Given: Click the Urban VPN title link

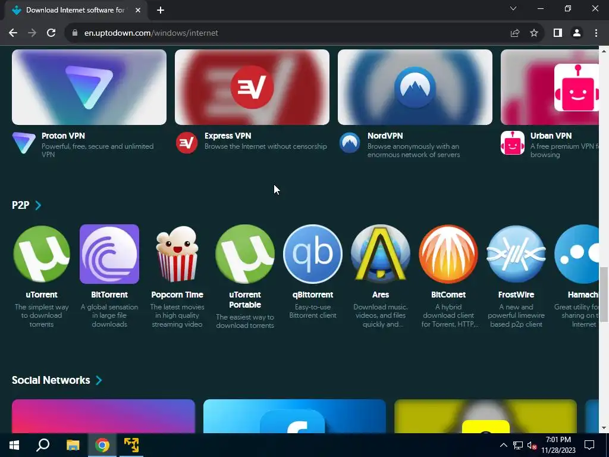Looking at the screenshot, I should pyautogui.click(x=551, y=136).
